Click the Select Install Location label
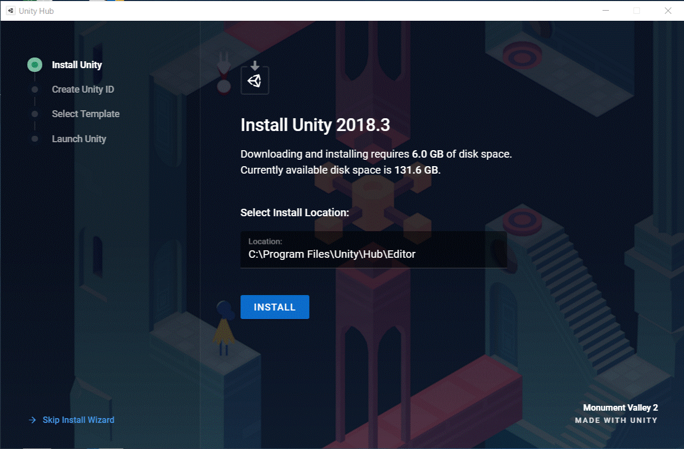Image resolution: width=684 pixels, height=449 pixels. [x=295, y=213]
